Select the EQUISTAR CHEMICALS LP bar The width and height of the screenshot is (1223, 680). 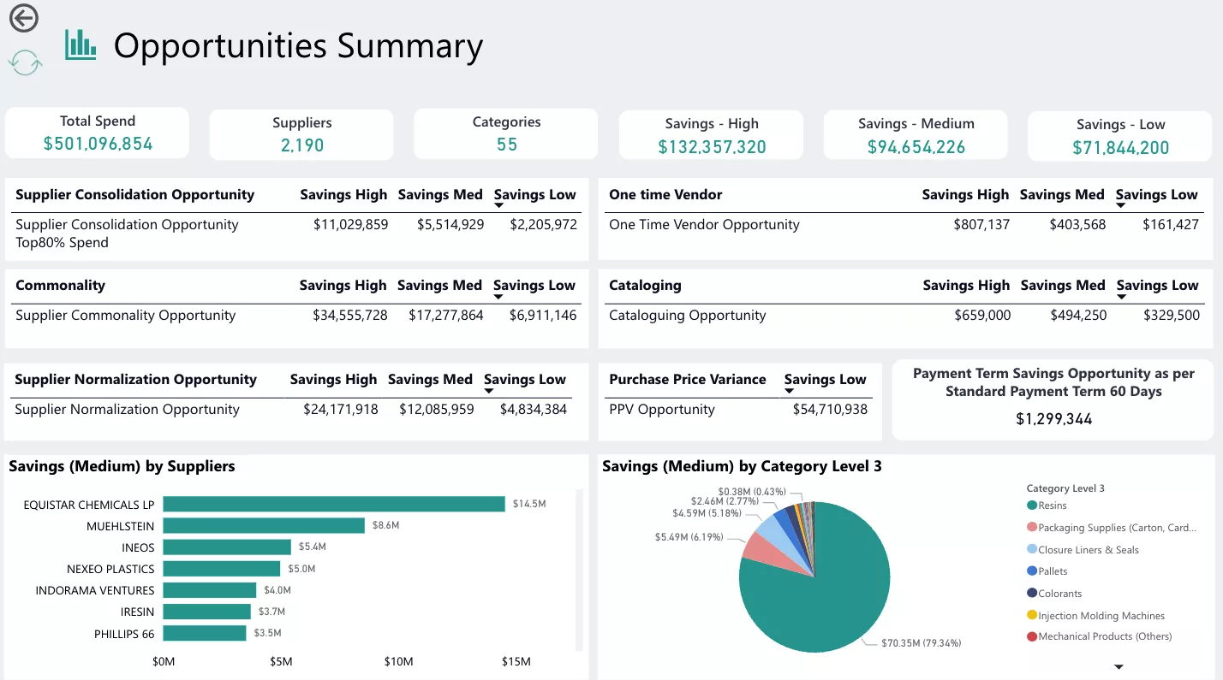[334, 504]
